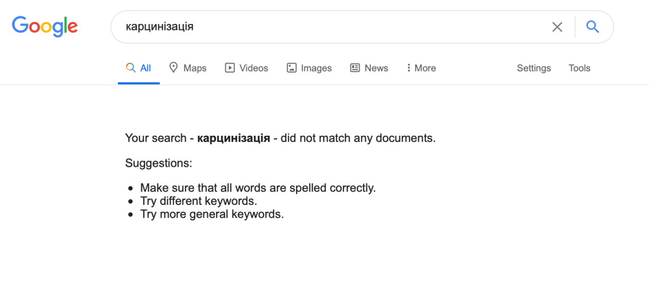The width and height of the screenshot is (649, 286).
Task: Click the Maps pin icon
Action: 173,68
